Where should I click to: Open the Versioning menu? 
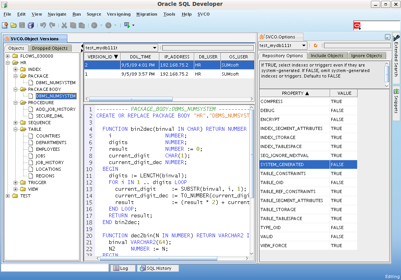[x=118, y=14]
